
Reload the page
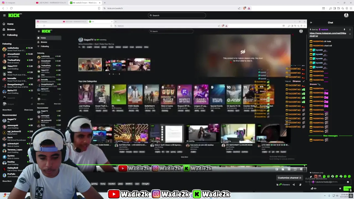coord(11,8)
